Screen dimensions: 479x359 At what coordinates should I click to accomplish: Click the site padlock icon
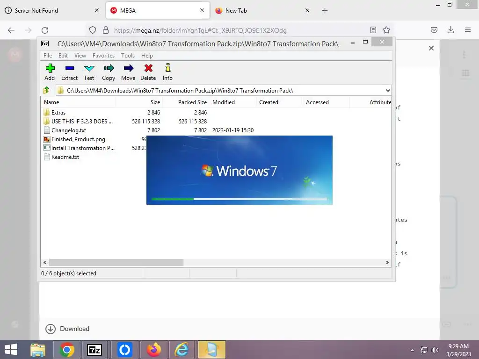pos(106,30)
